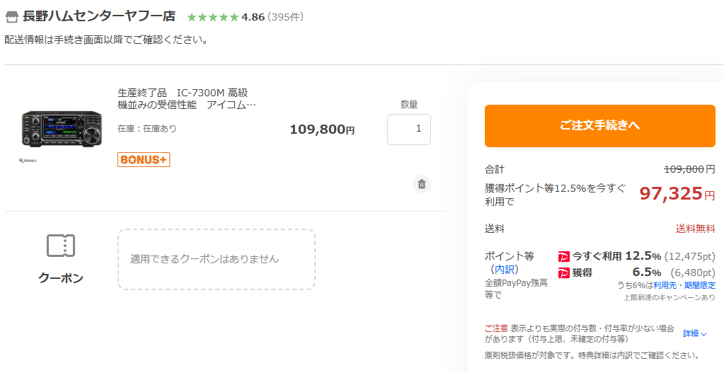Open the 長野ハムセンターヤフー店 store page

[x=99, y=16]
